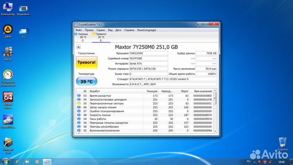Open the taskbar file explorer folder
The width and height of the screenshot is (293, 165).
(27, 162)
